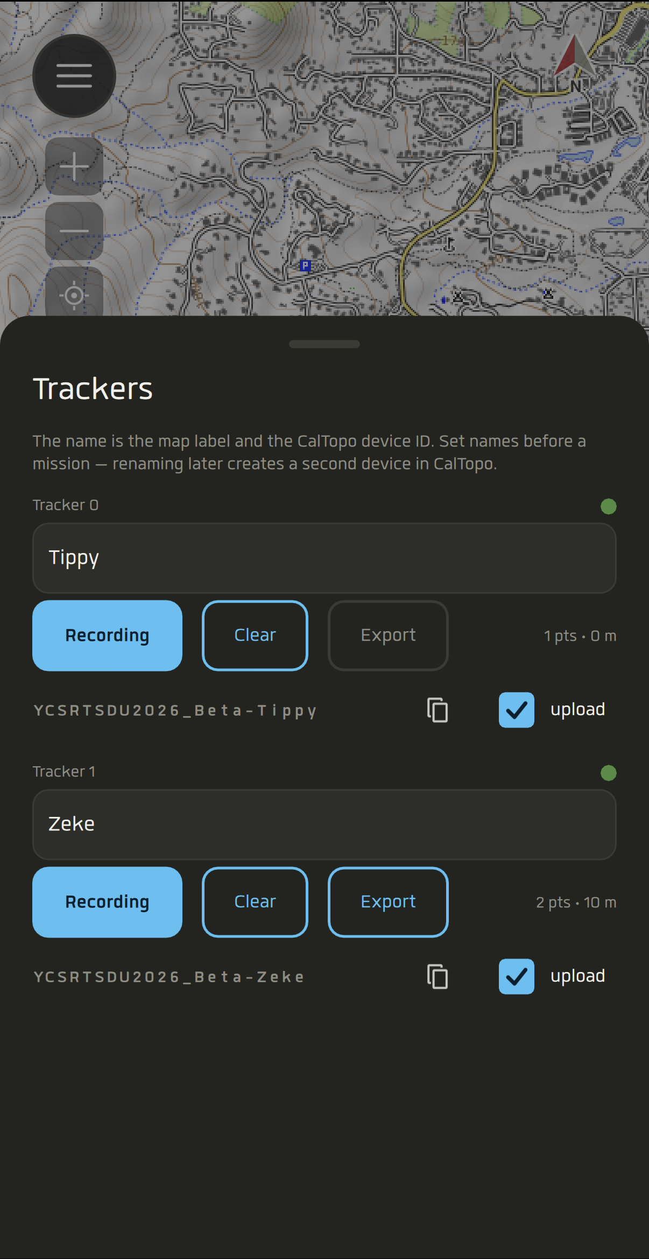Center map on current location
649x1259 pixels.
[74, 294]
